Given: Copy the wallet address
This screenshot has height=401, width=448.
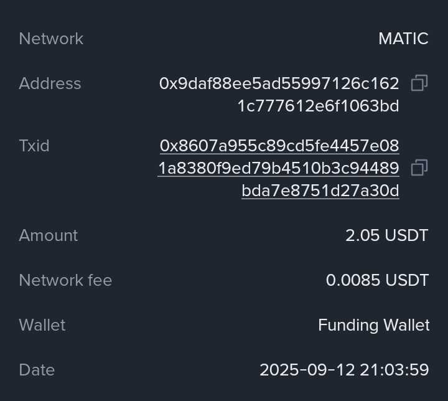Looking at the screenshot, I should point(419,83).
